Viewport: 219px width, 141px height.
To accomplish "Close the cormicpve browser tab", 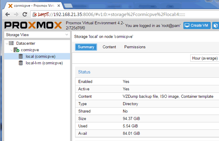I will tap(59, 6).
